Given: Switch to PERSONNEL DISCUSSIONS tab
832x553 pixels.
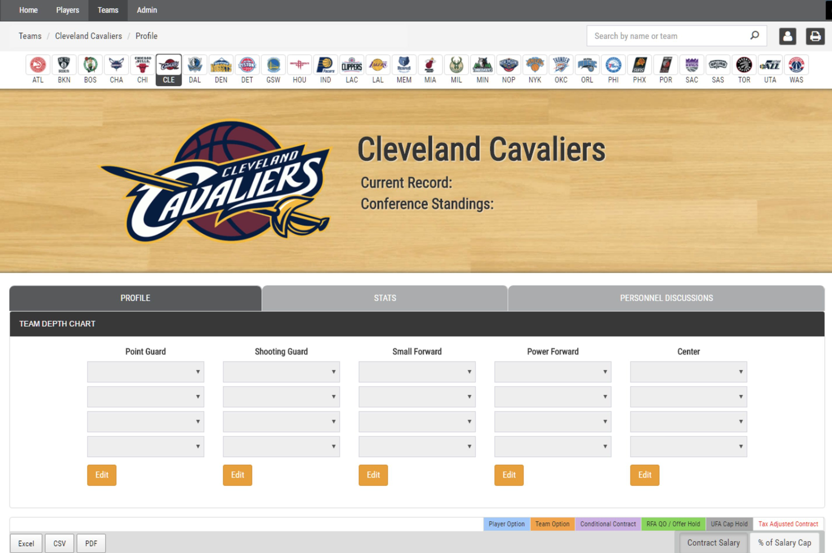Looking at the screenshot, I should [x=666, y=298].
